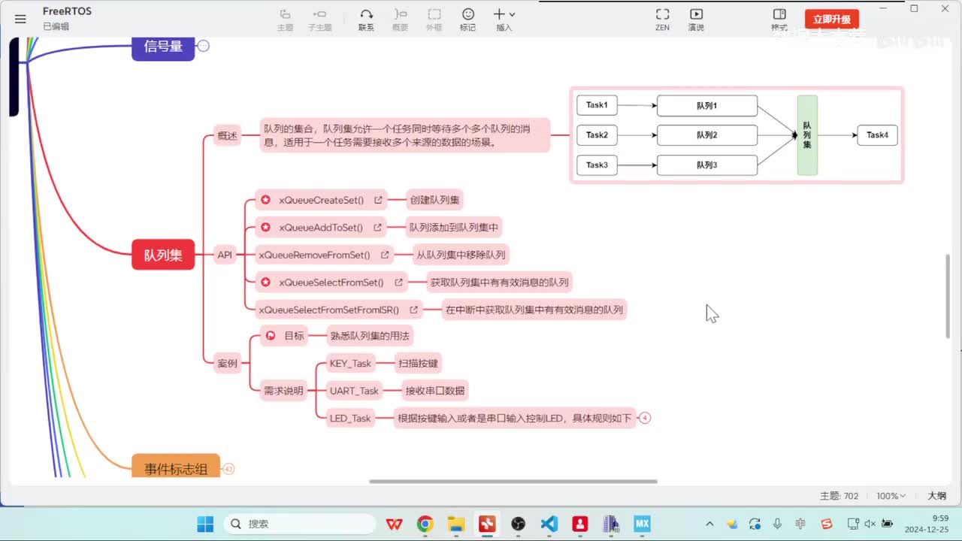
Task: Select the queue set overview description text
Action: coord(405,135)
